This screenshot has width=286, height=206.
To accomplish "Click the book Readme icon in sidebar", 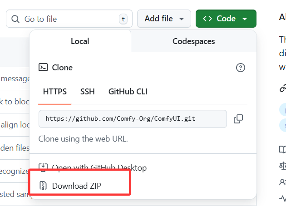I will (x=282, y=149).
